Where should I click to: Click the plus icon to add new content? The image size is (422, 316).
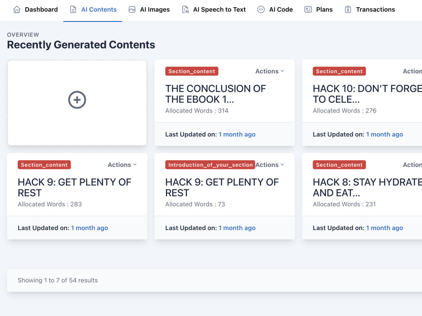click(77, 100)
